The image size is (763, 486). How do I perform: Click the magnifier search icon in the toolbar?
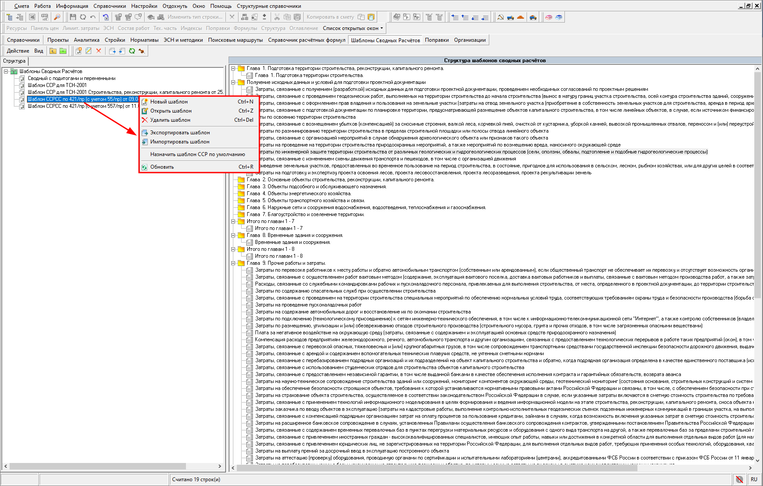point(57,17)
